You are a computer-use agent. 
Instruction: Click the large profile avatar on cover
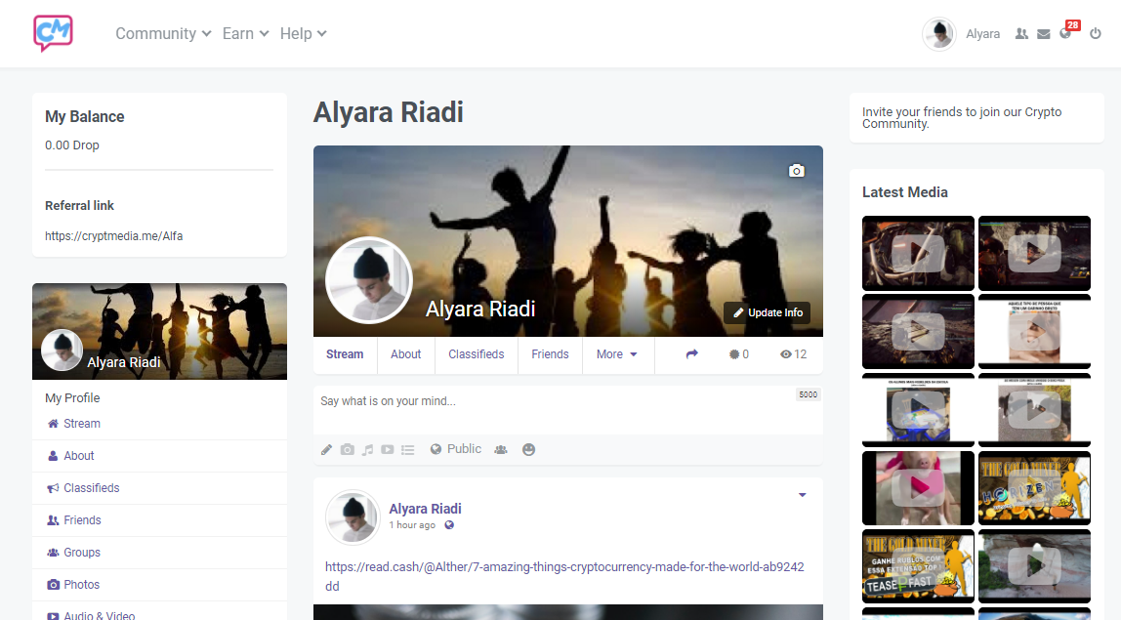tap(369, 280)
